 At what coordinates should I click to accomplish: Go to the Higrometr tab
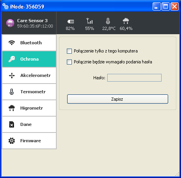click(x=29, y=108)
